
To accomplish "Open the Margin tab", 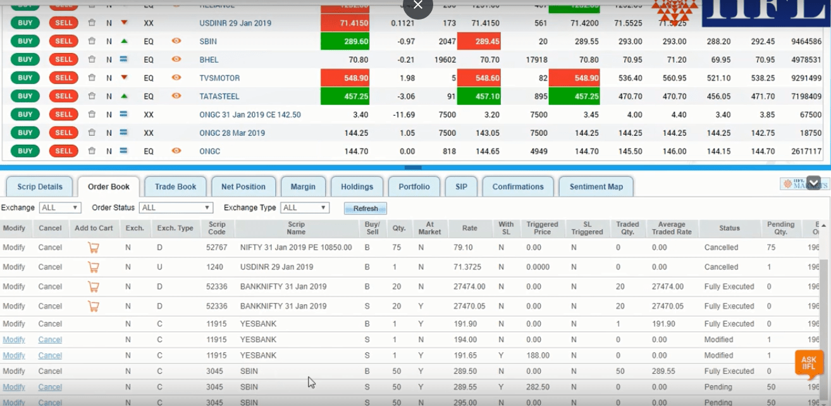I will [303, 187].
